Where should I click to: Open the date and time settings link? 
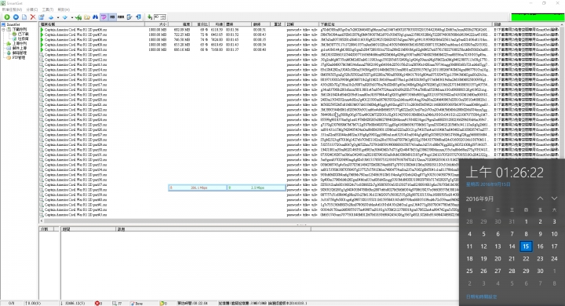click(x=481, y=297)
